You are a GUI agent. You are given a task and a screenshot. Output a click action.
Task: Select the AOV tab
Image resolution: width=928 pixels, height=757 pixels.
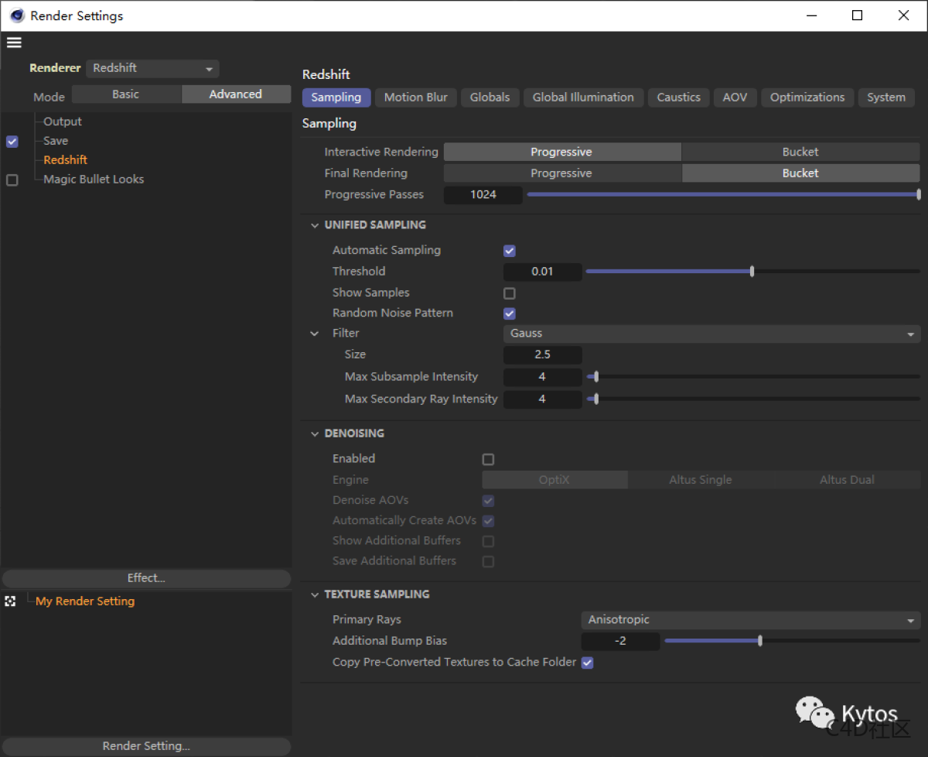(735, 97)
